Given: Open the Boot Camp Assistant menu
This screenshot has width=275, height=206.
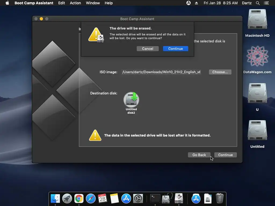Looking at the screenshot, I should [x=34, y=3].
